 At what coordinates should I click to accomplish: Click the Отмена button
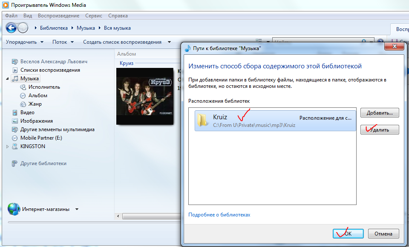pyautogui.click(x=383, y=234)
